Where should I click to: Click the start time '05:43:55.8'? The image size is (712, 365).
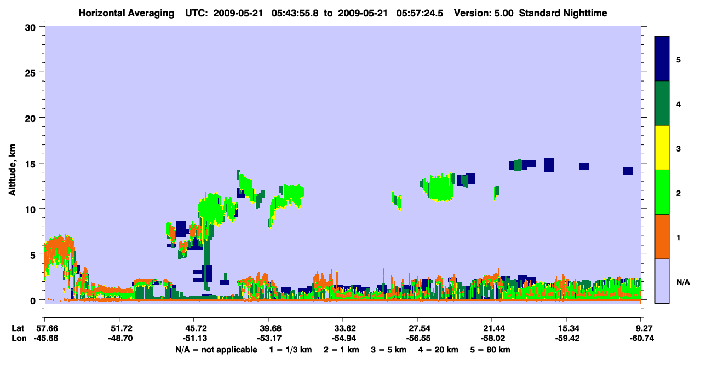click(x=296, y=13)
